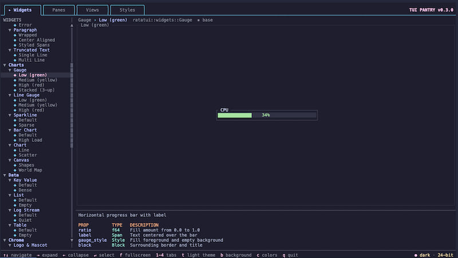Collapse the Data category

click(5, 175)
